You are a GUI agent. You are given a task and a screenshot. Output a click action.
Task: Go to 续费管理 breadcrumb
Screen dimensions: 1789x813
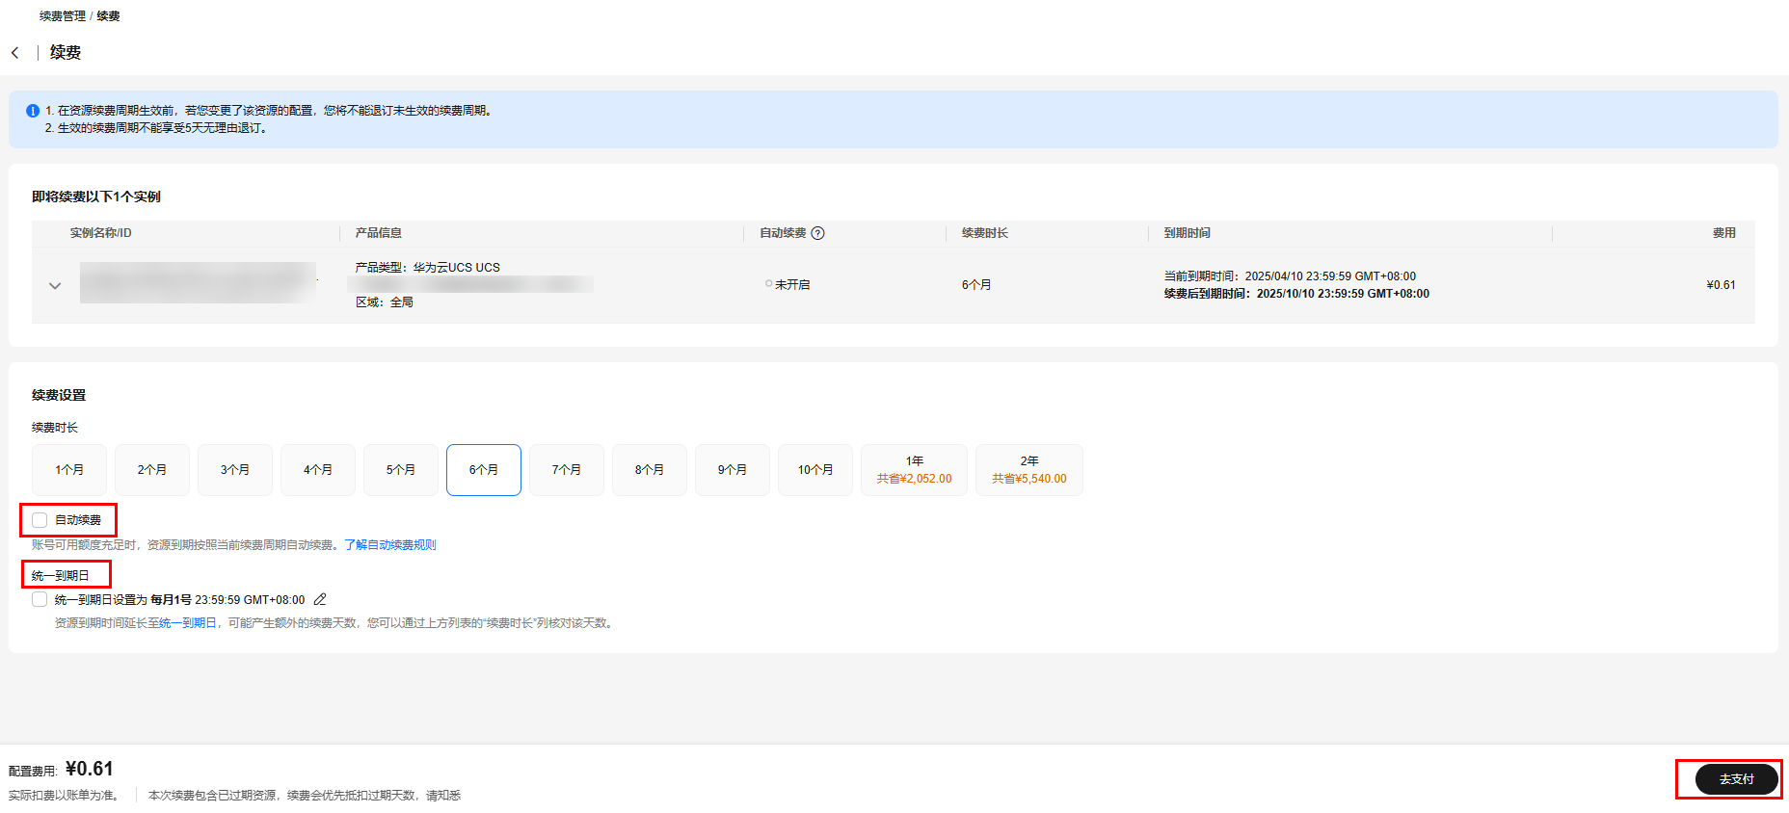point(63,16)
